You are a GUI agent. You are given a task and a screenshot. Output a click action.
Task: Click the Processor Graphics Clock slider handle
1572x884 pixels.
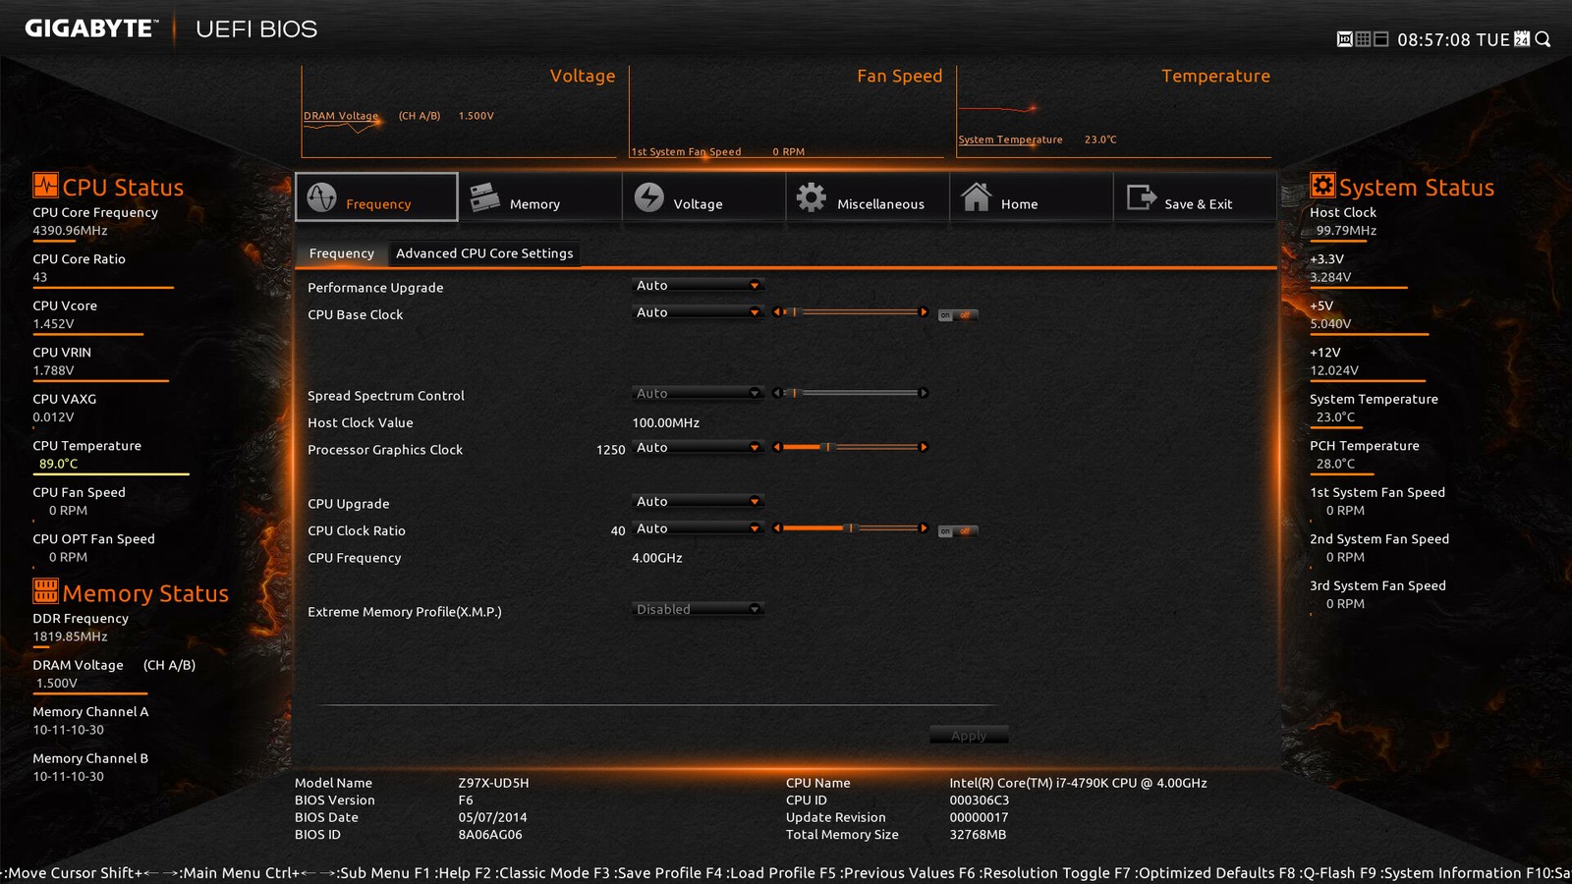[x=827, y=447]
